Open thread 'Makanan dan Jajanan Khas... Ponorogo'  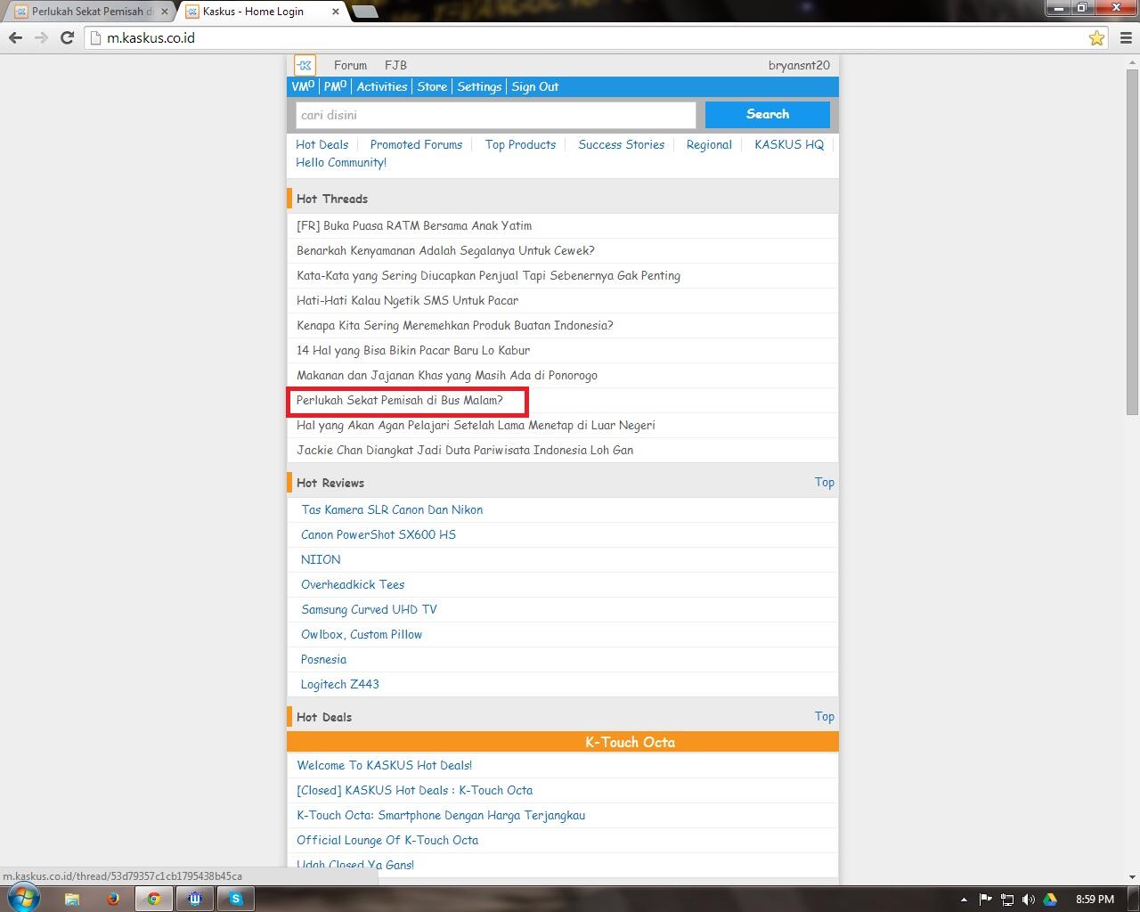(447, 375)
